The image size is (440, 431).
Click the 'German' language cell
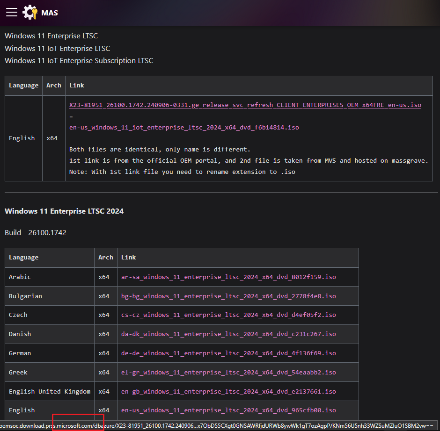click(50, 353)
